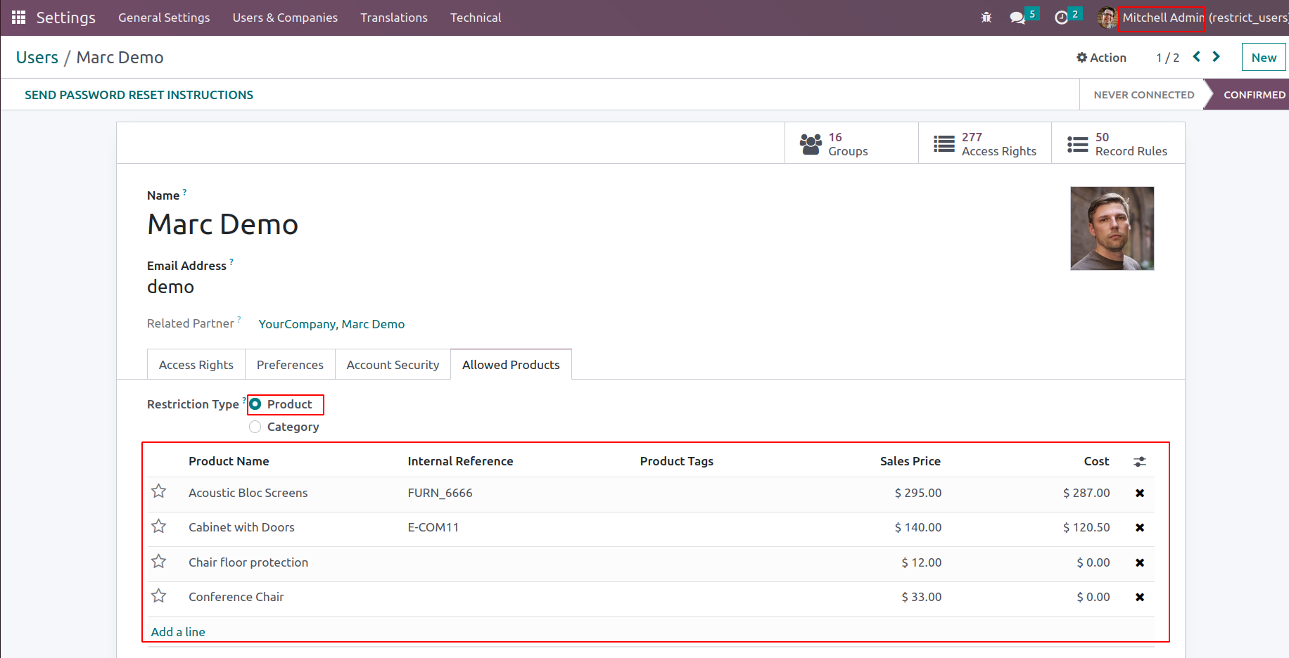Switch to the Access Rights tab
Screen dimensions: 1289x658
[x=196, y=365]
